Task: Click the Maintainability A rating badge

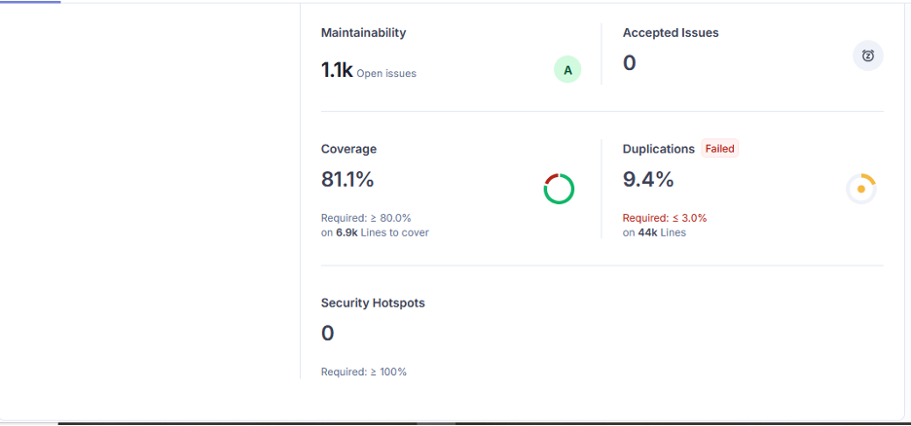Action: (x=567, y=70)
